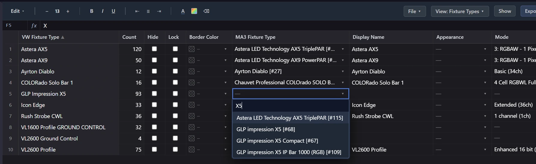Click the fx formula icon
The height and width of the screenshot is (164, 536).
tap(34, 25)
